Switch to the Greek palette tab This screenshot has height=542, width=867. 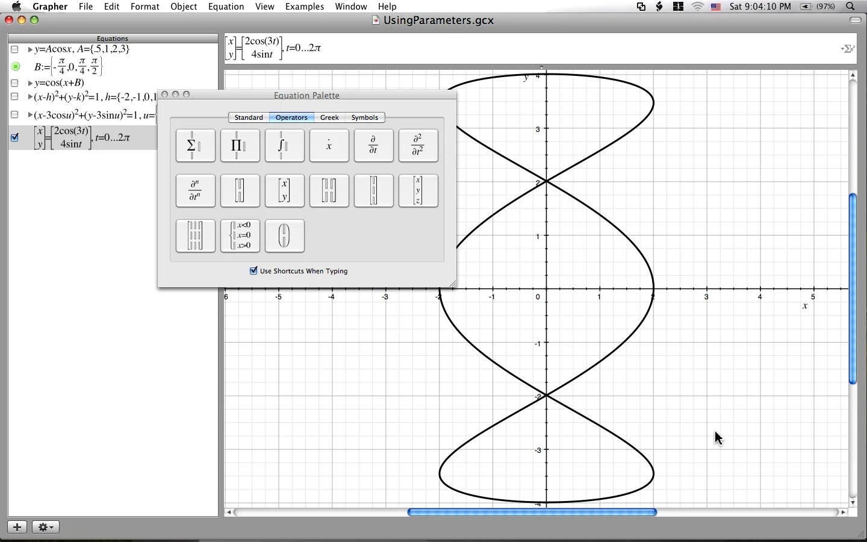(x=329, y=117)
